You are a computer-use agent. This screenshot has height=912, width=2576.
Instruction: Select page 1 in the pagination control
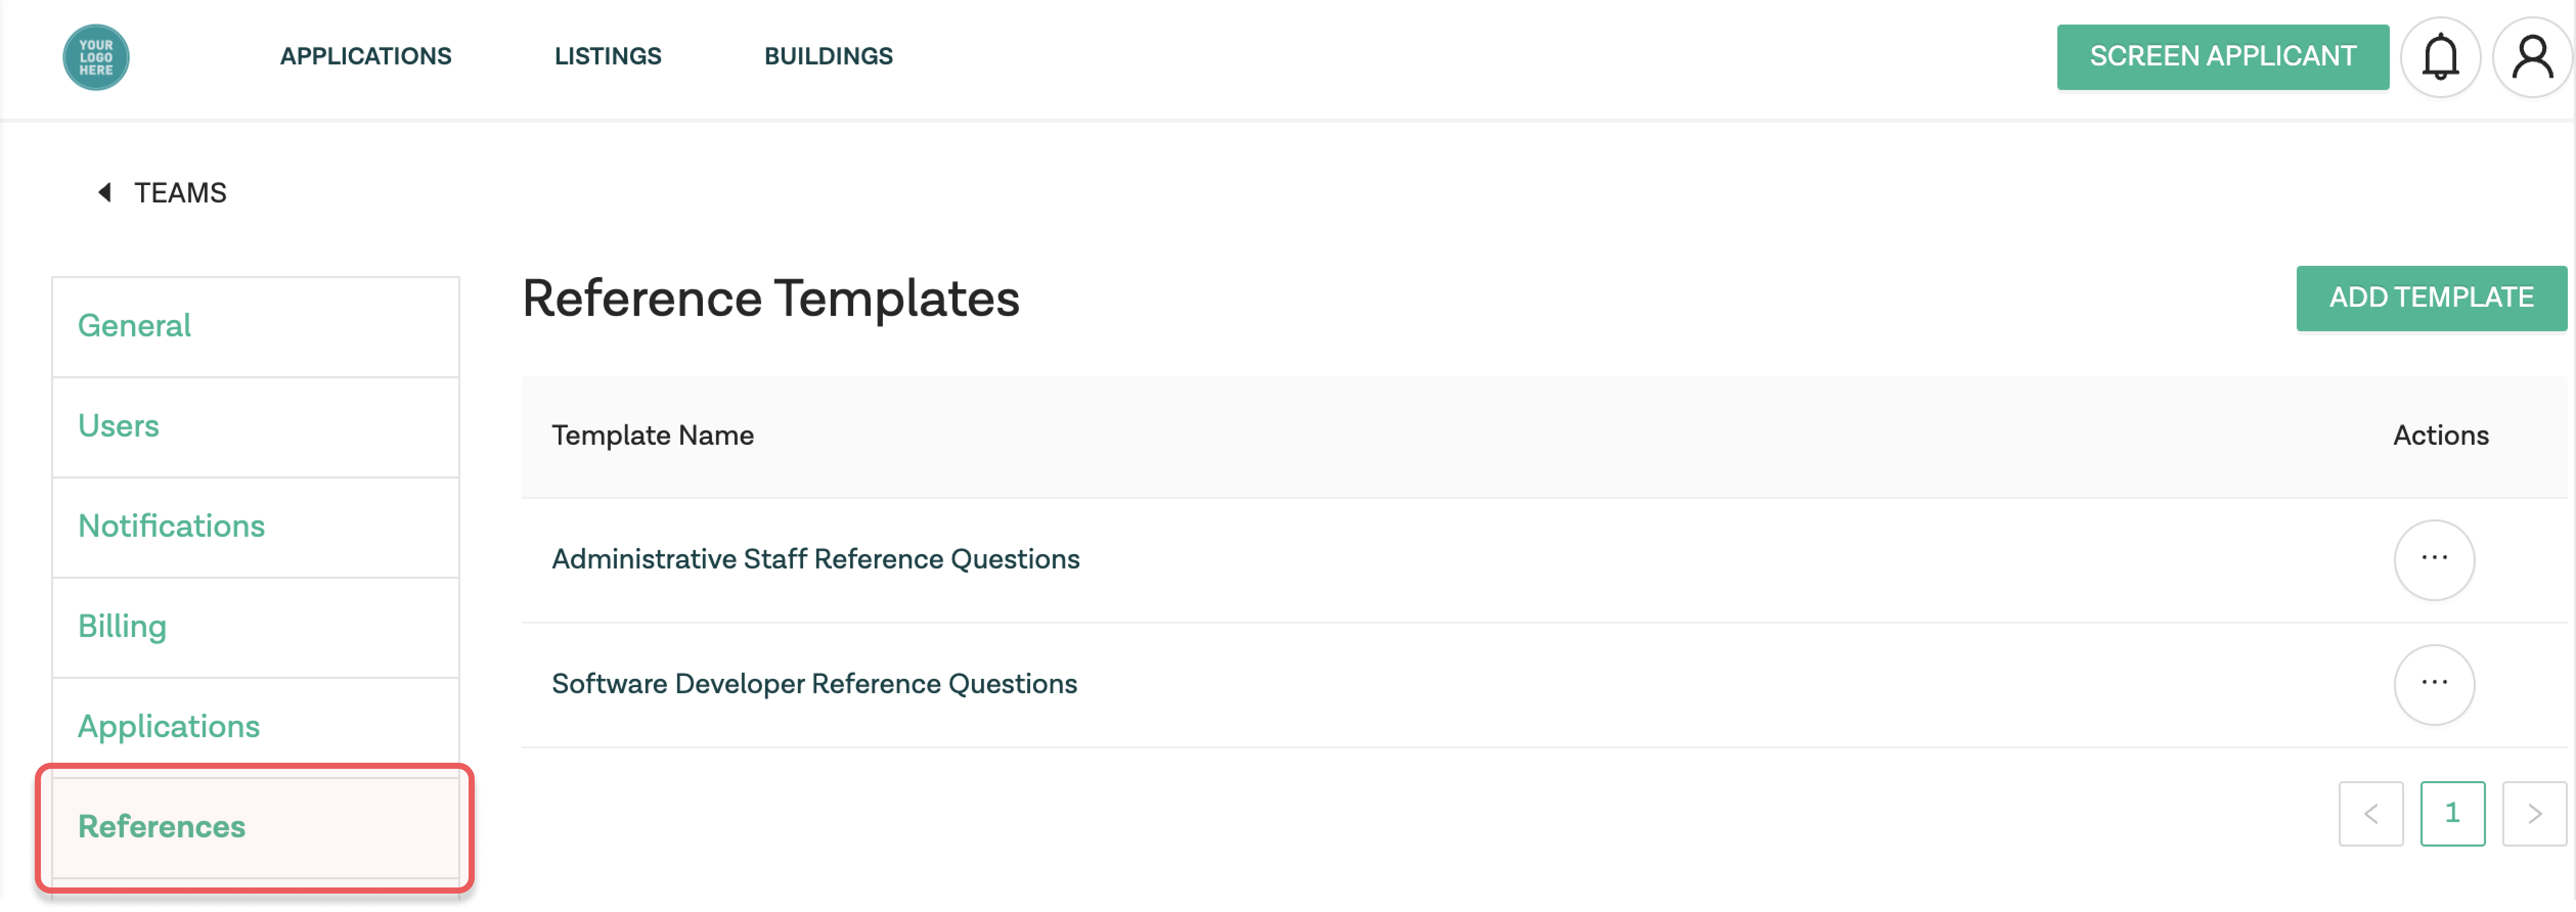pyautogui.click(x=2453, y=813)
